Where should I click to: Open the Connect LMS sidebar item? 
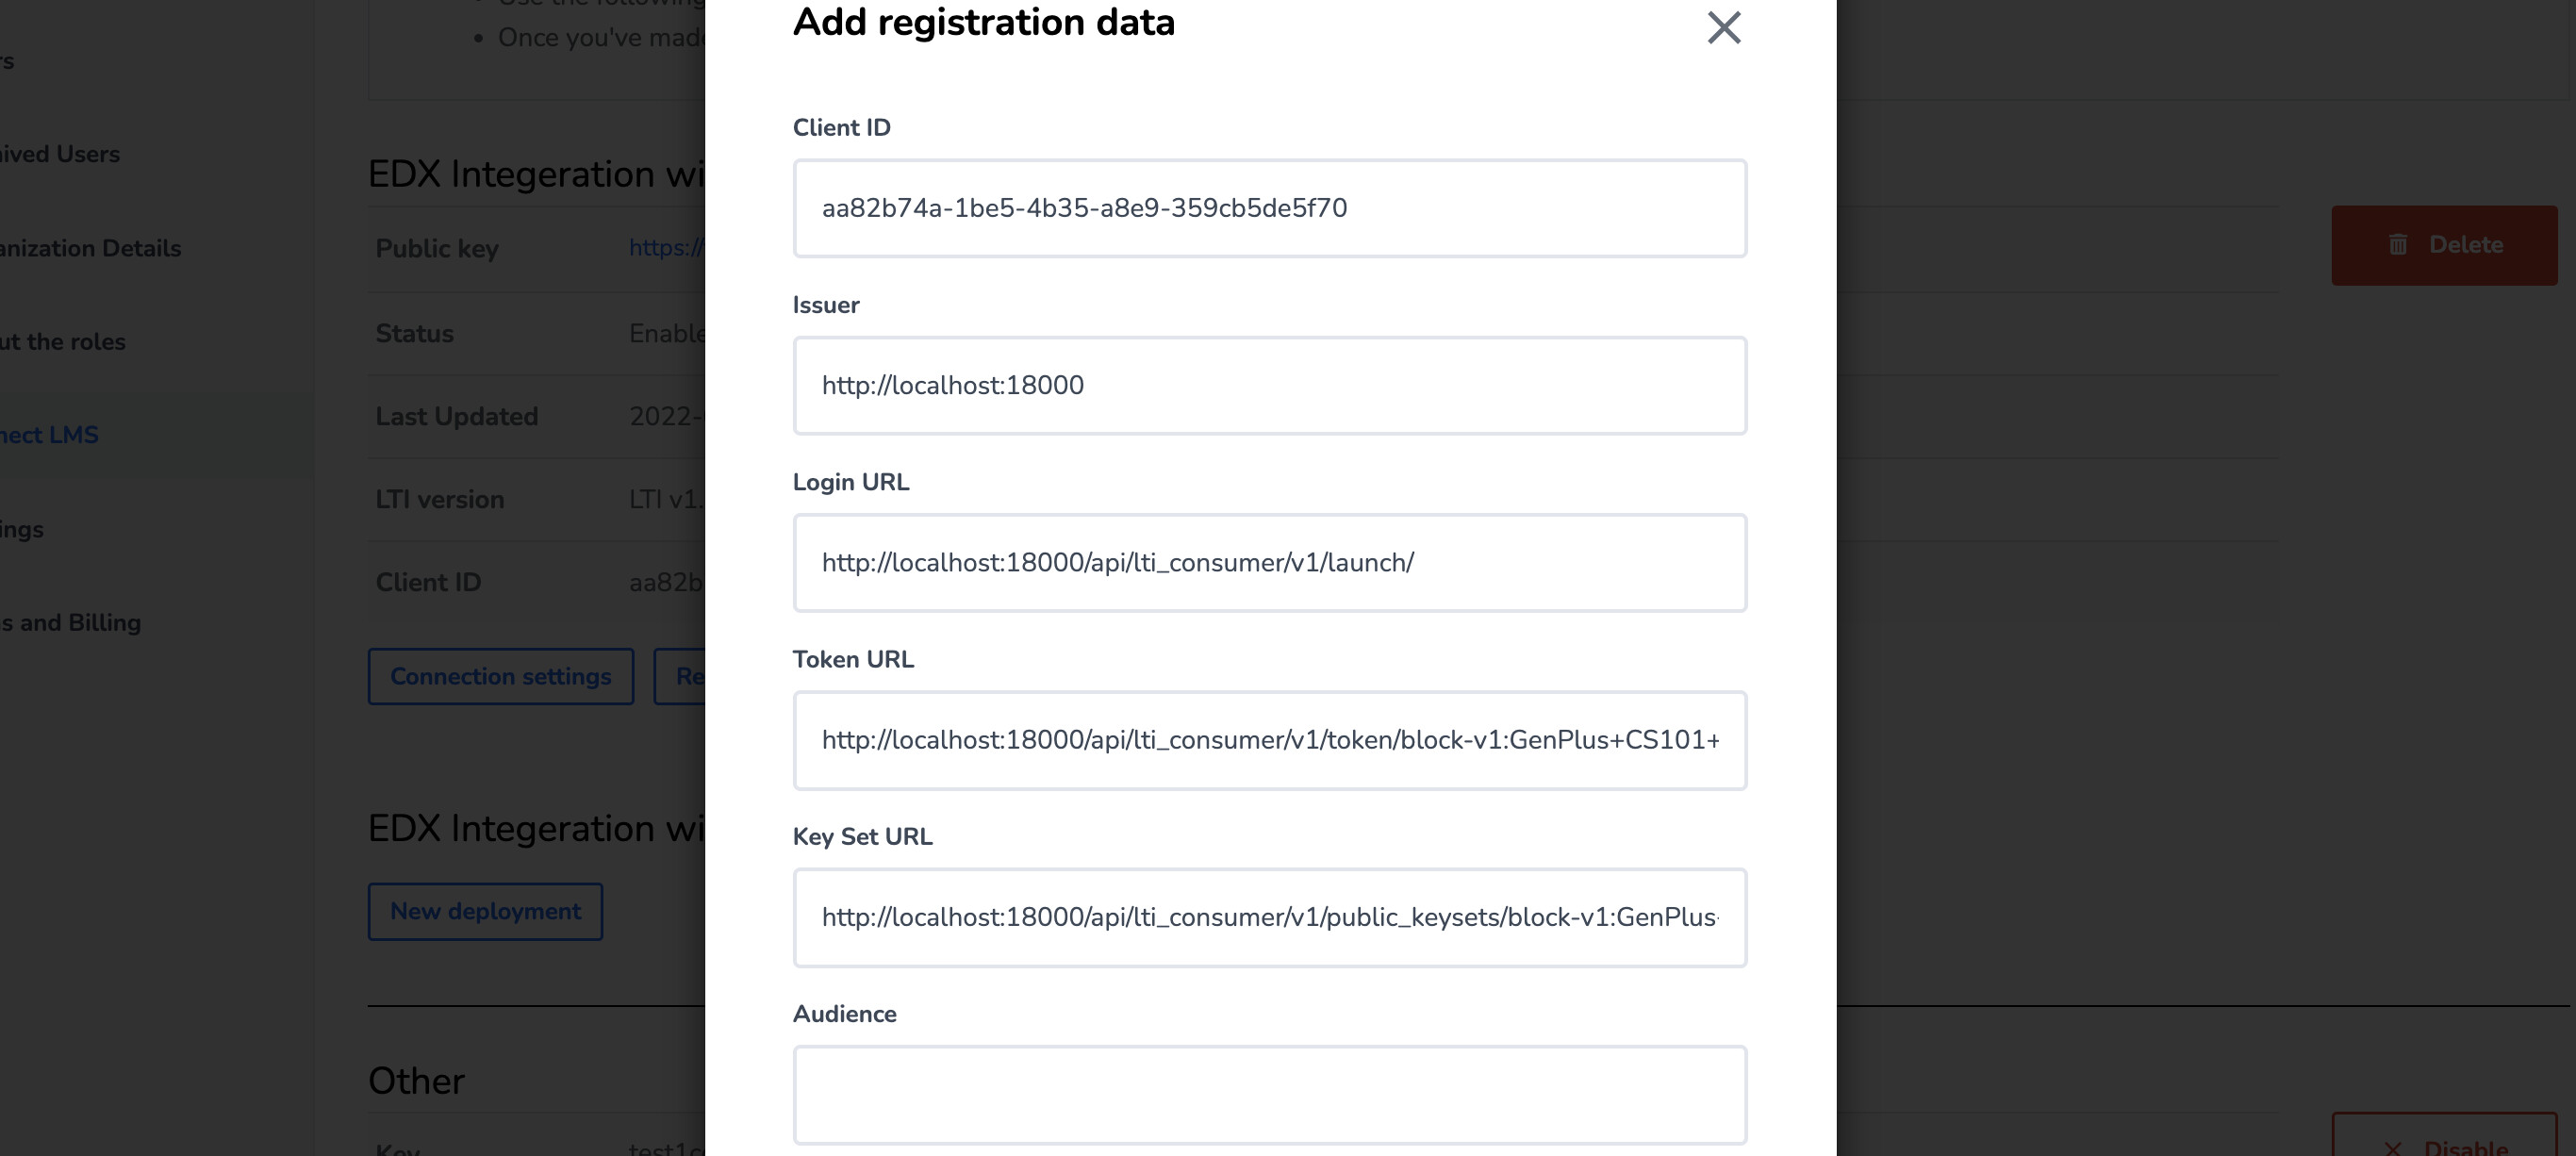click(x=49, y=435)
